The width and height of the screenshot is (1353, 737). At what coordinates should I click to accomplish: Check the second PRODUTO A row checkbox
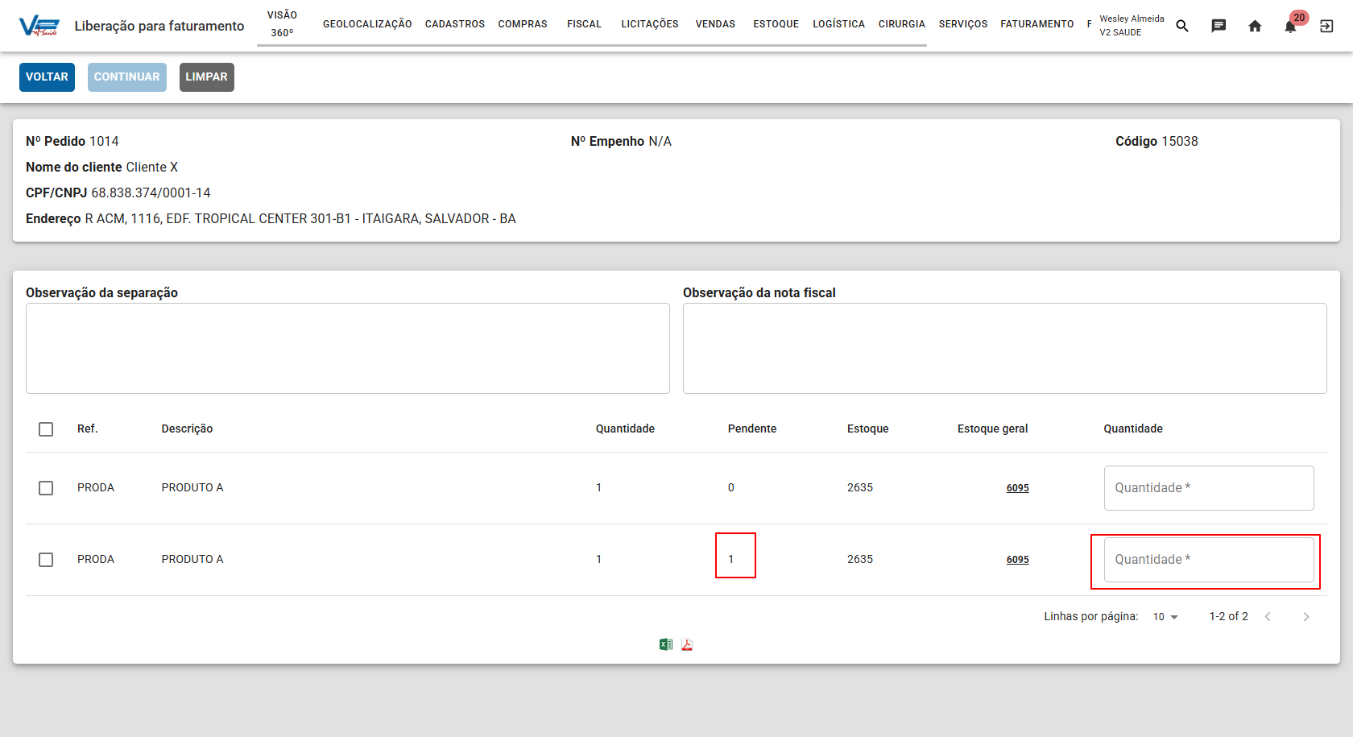[x=46, y=560]
